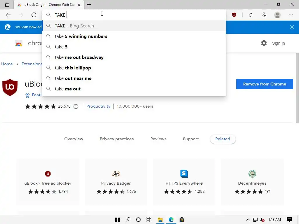The width and height of the screenshot is (299, 224).
Task: Switch to the Privacy practices tab
Action: pyautogui.click(x=117, y=139)
